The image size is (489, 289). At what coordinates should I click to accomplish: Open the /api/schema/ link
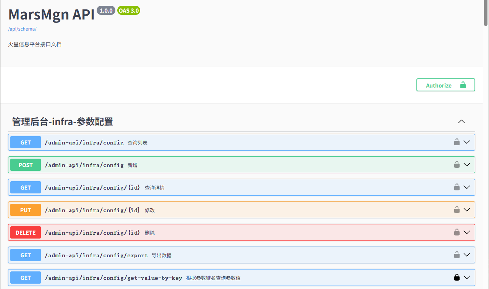[22, 29]
